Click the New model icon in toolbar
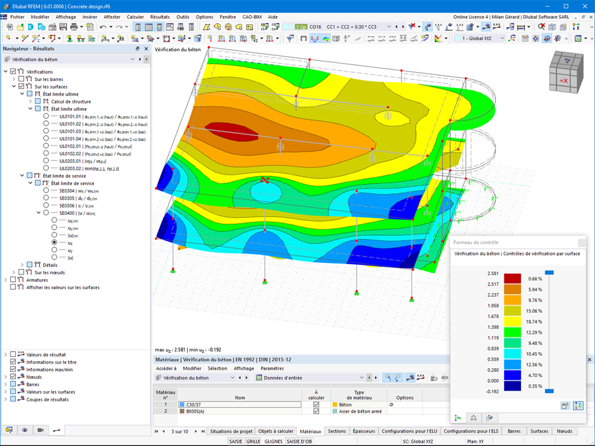This screenshot has height=446, width=595. (10, 27)
